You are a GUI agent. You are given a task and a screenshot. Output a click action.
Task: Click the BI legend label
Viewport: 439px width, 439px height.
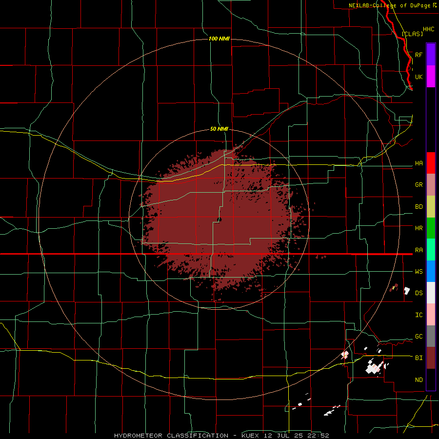419,358
